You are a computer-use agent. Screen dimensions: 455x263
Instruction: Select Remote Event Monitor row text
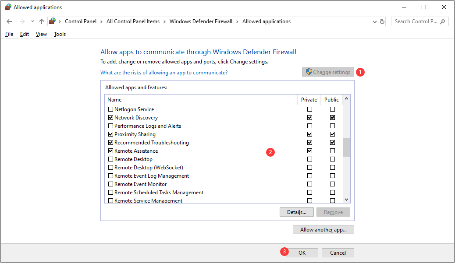coord(140,184)
